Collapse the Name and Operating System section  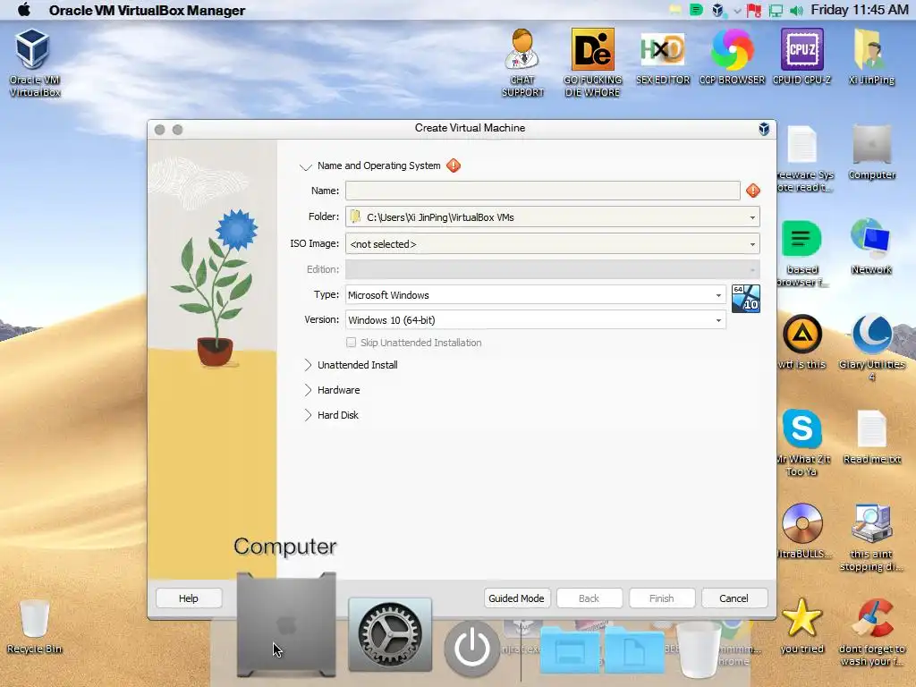pos(306,166)
